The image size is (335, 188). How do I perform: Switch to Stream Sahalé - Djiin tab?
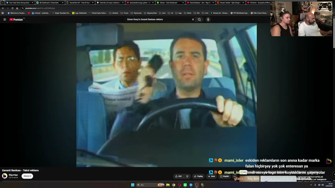(x=230, y=3)
